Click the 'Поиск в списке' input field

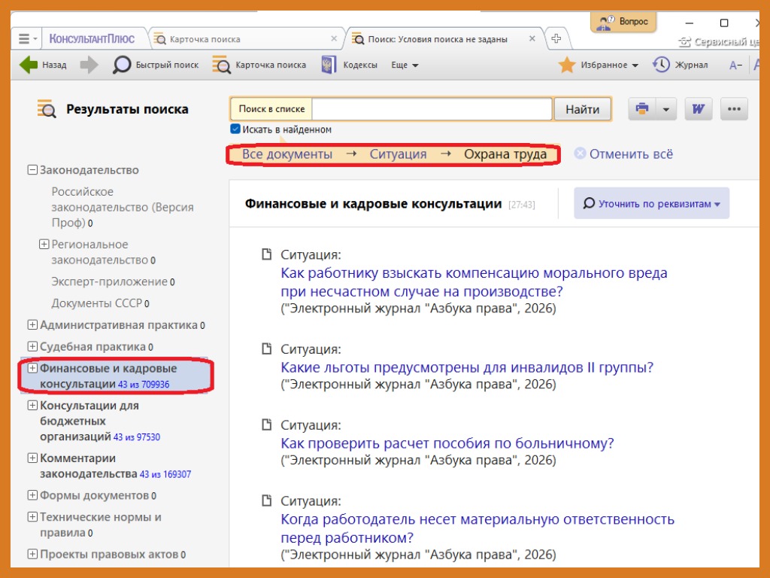pos(432,109)
